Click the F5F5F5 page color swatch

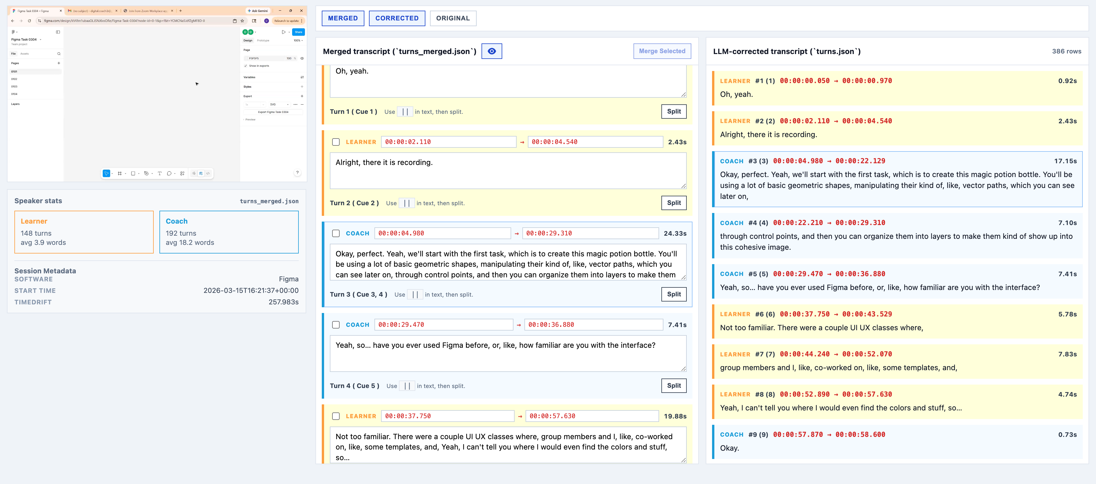[246, 59]
